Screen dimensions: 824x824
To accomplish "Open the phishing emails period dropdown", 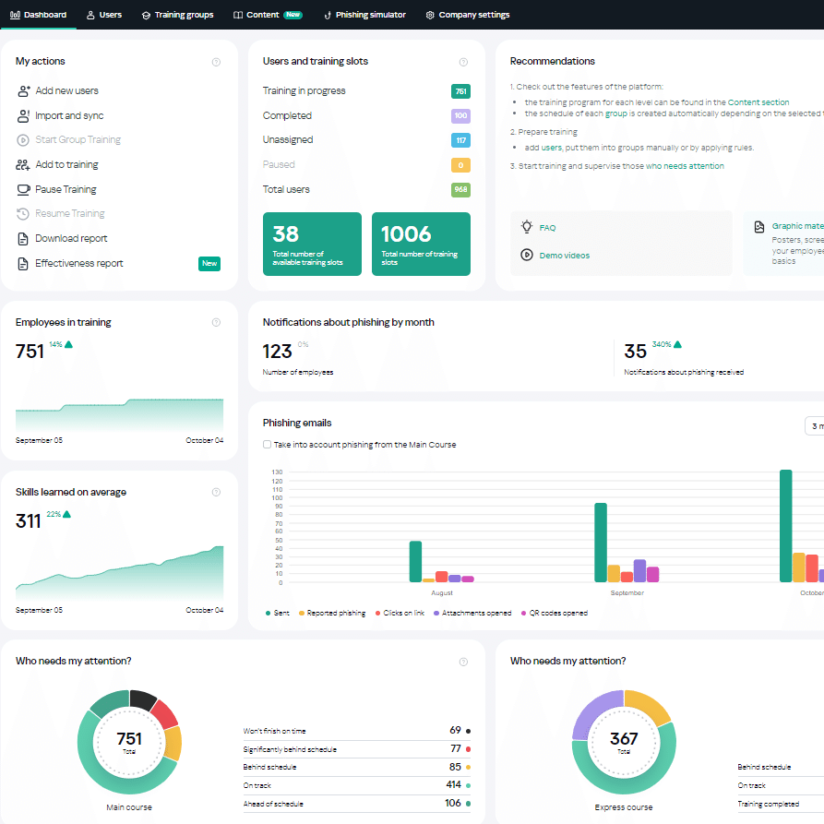I will pos(814,425).
